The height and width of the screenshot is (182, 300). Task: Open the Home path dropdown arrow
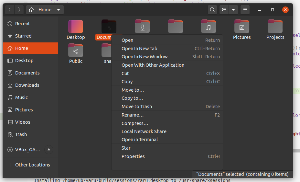[x=59, y=10]
